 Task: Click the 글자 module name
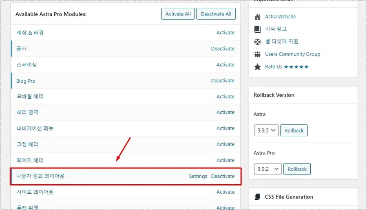[21, 49]
